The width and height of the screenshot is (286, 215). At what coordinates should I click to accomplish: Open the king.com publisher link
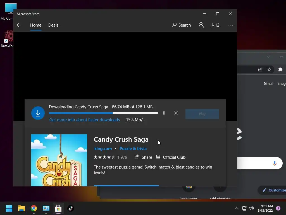tap(103, 149)
